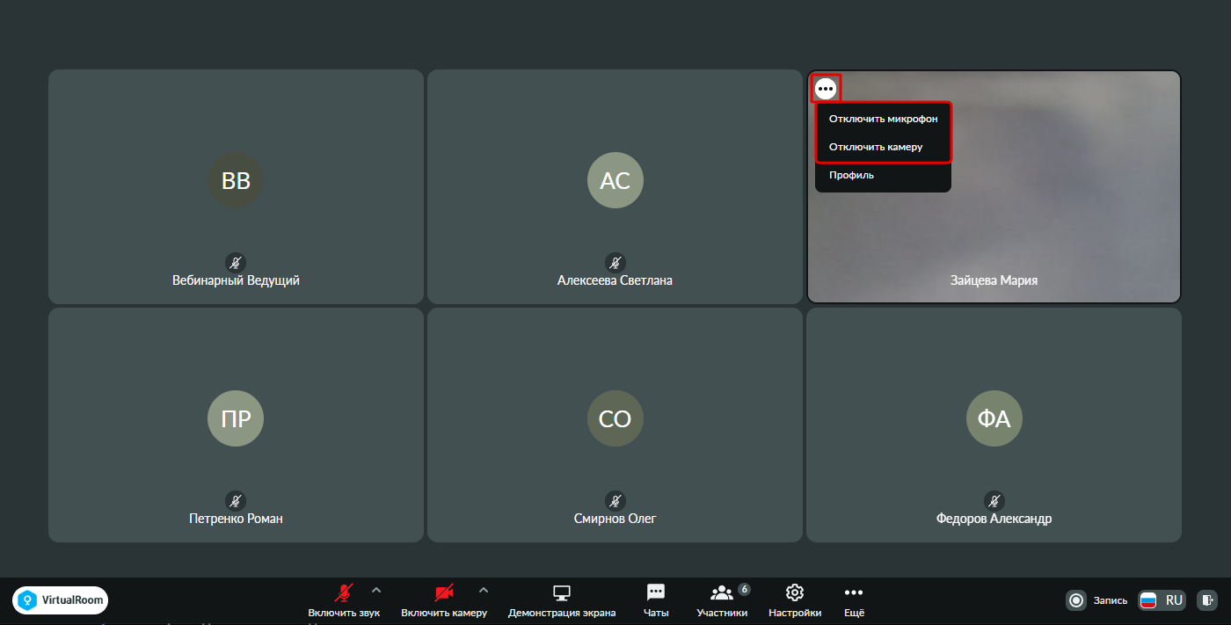Click the name Зайцева Мария
This screenshot has width=1231, height=625.
994,281
